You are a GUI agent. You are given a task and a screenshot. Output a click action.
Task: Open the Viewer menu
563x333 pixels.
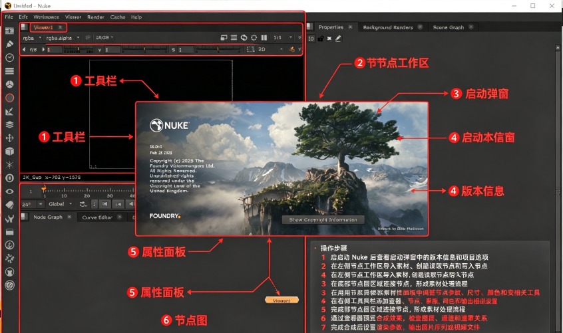(73, 17)
